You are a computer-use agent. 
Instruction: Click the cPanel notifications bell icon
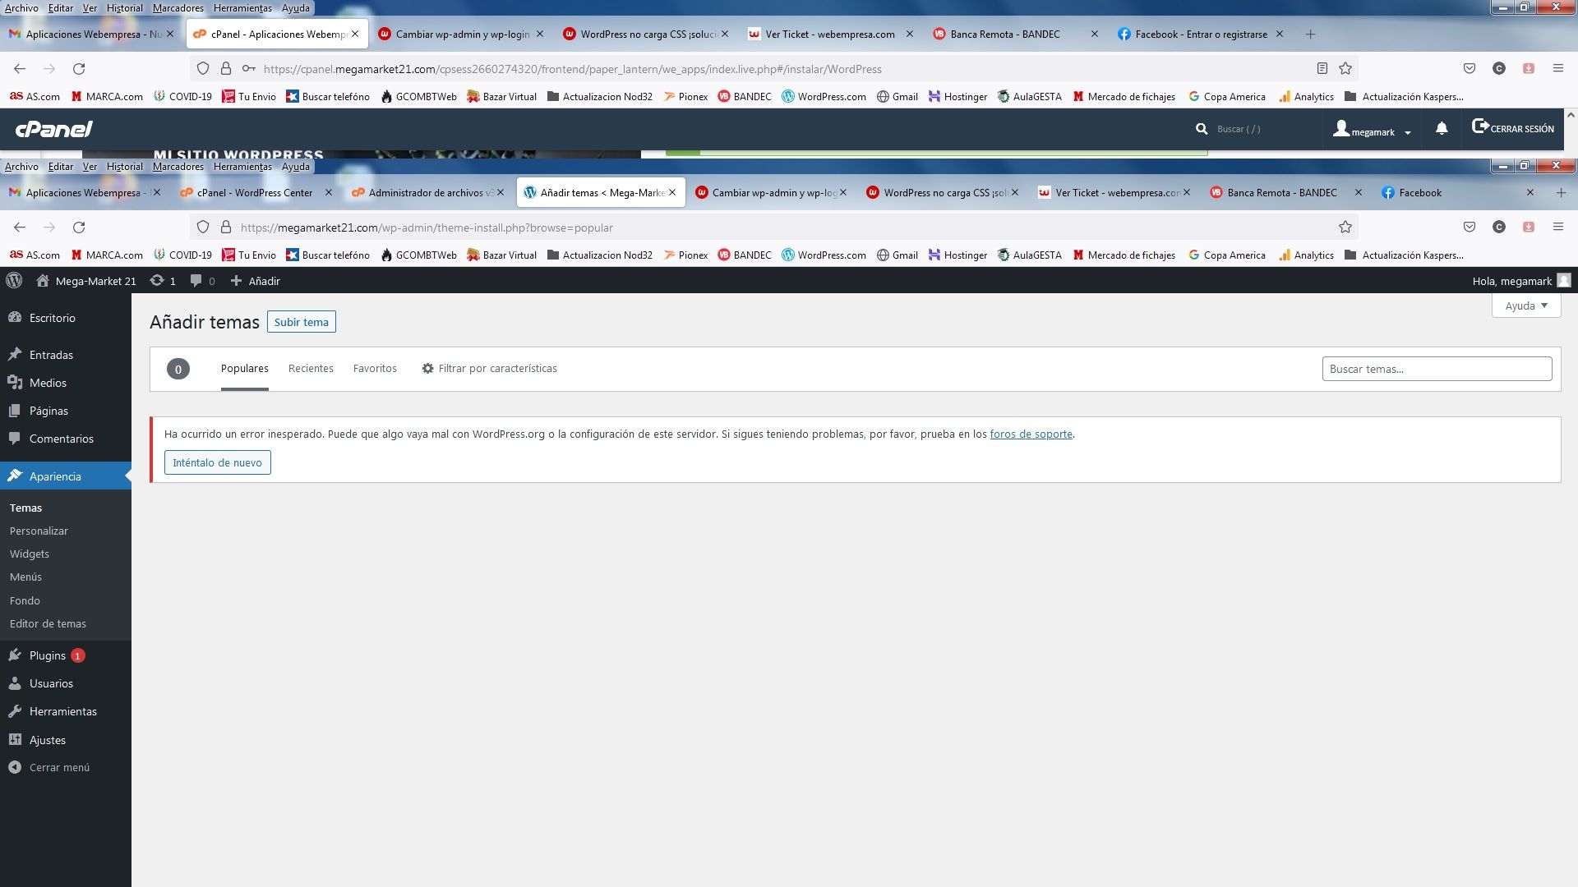[x=1442, y=129]
